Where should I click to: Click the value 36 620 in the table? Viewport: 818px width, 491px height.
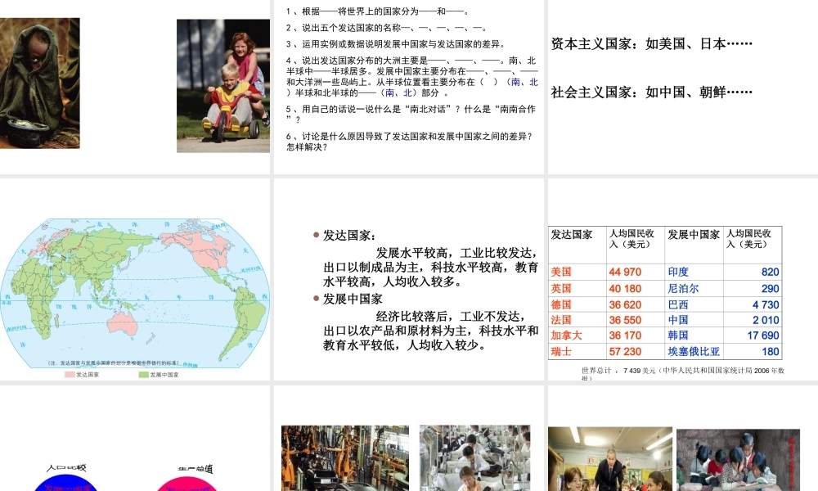[625, 304]
